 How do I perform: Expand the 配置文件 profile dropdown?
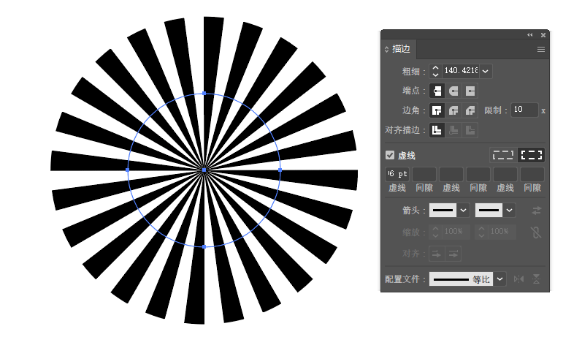point(500,279)
